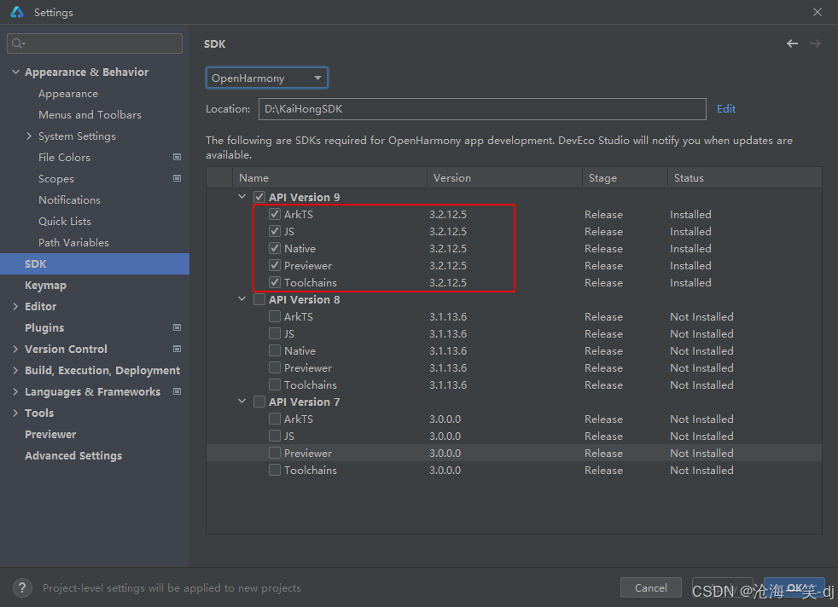Expand System Settings node
The height and width of the screenshot is (607, 838).
[x=29, y=136]
